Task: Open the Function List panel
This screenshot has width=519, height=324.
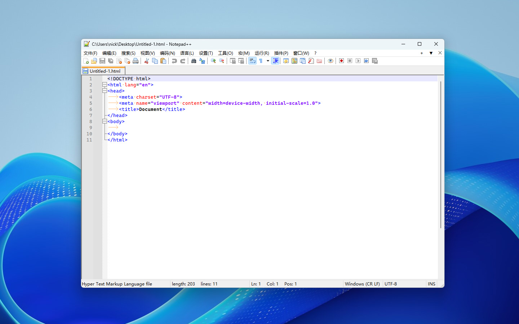Action: point(311,61)
